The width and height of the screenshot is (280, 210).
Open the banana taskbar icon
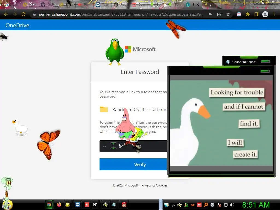pyautogui.click(x=105, y=205)
